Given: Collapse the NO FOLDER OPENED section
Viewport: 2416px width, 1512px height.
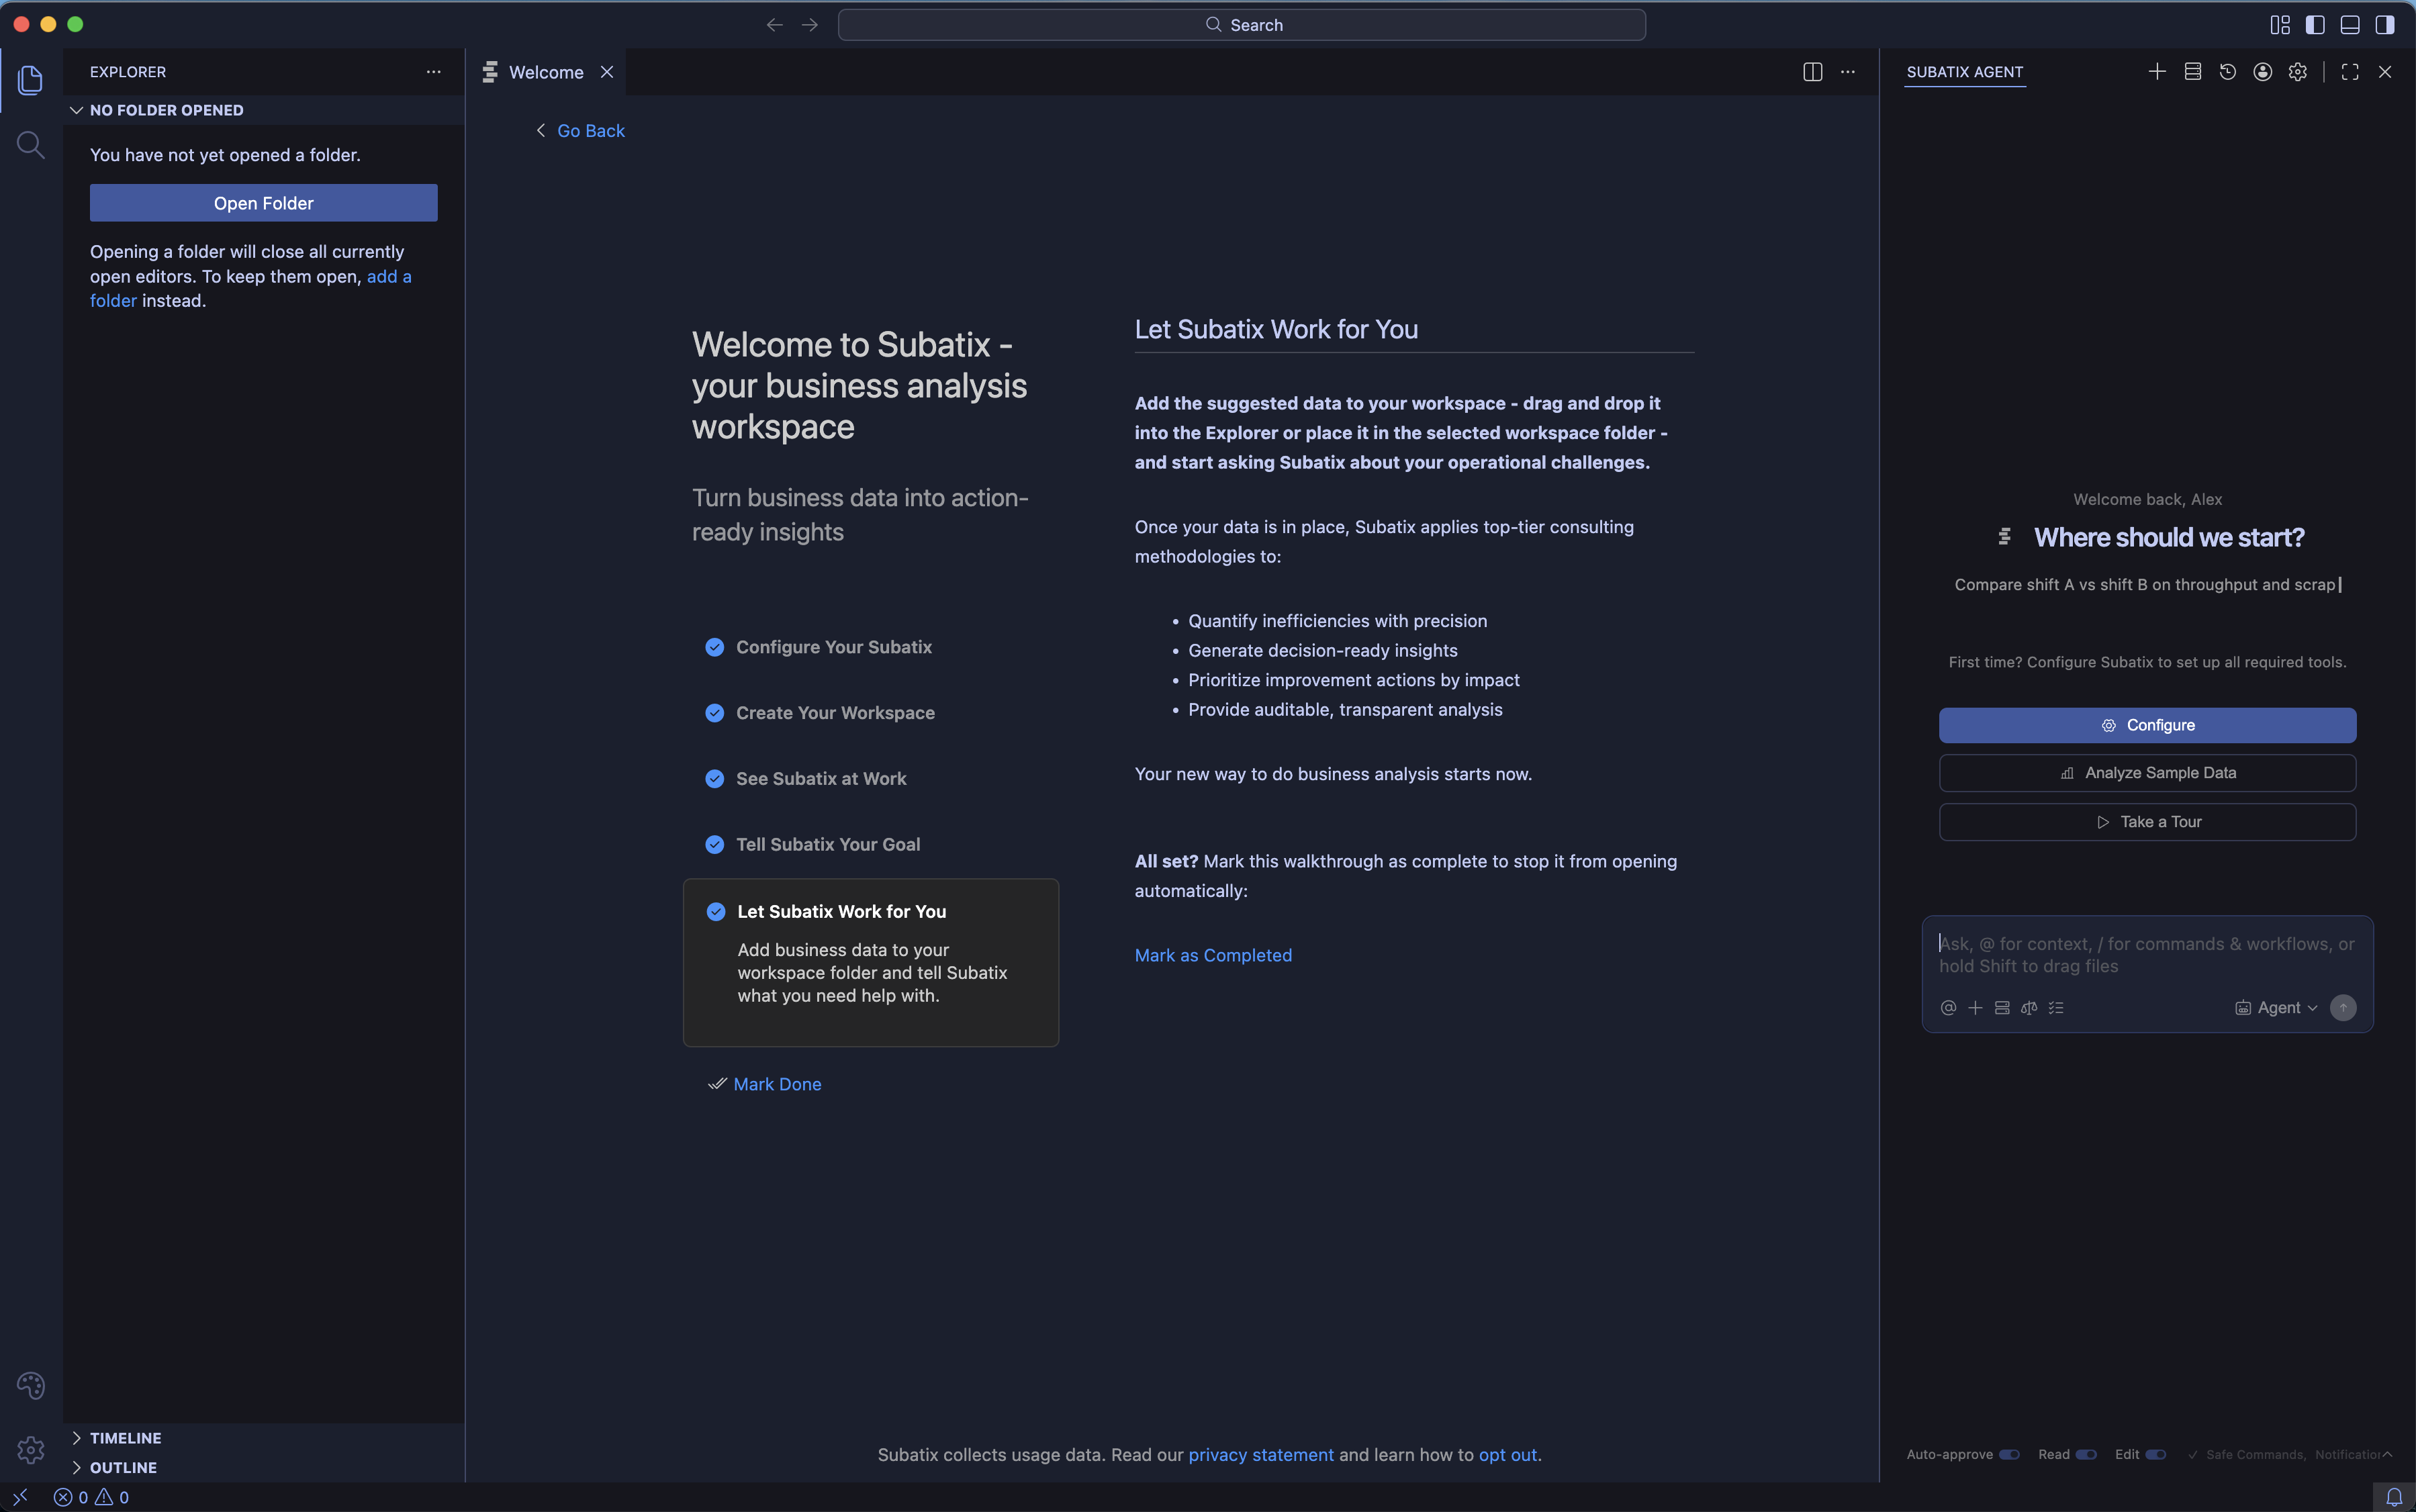Looking at the screenshot, I should 77,110.
